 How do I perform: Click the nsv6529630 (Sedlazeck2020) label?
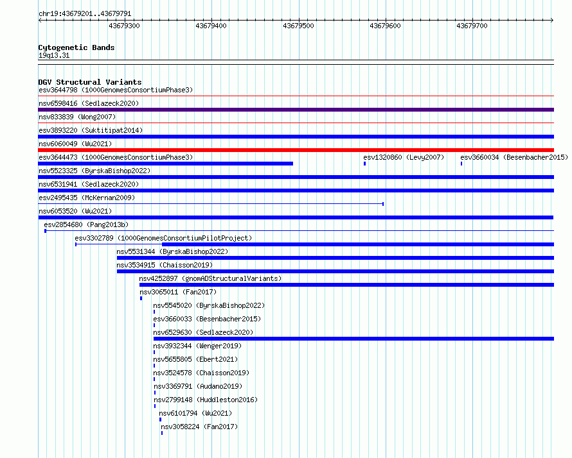point(203,332)
